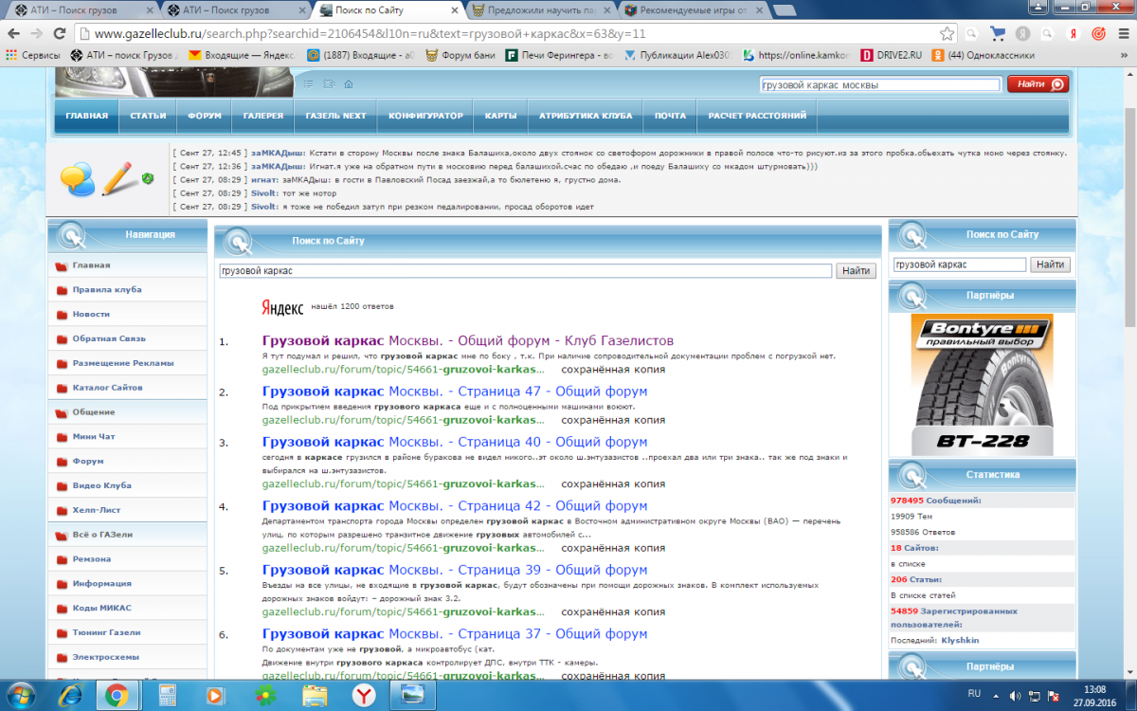Open Правила клуба in the sidebar
Viewport: 1137px width, 711px height.
click(x=107, y=289)
